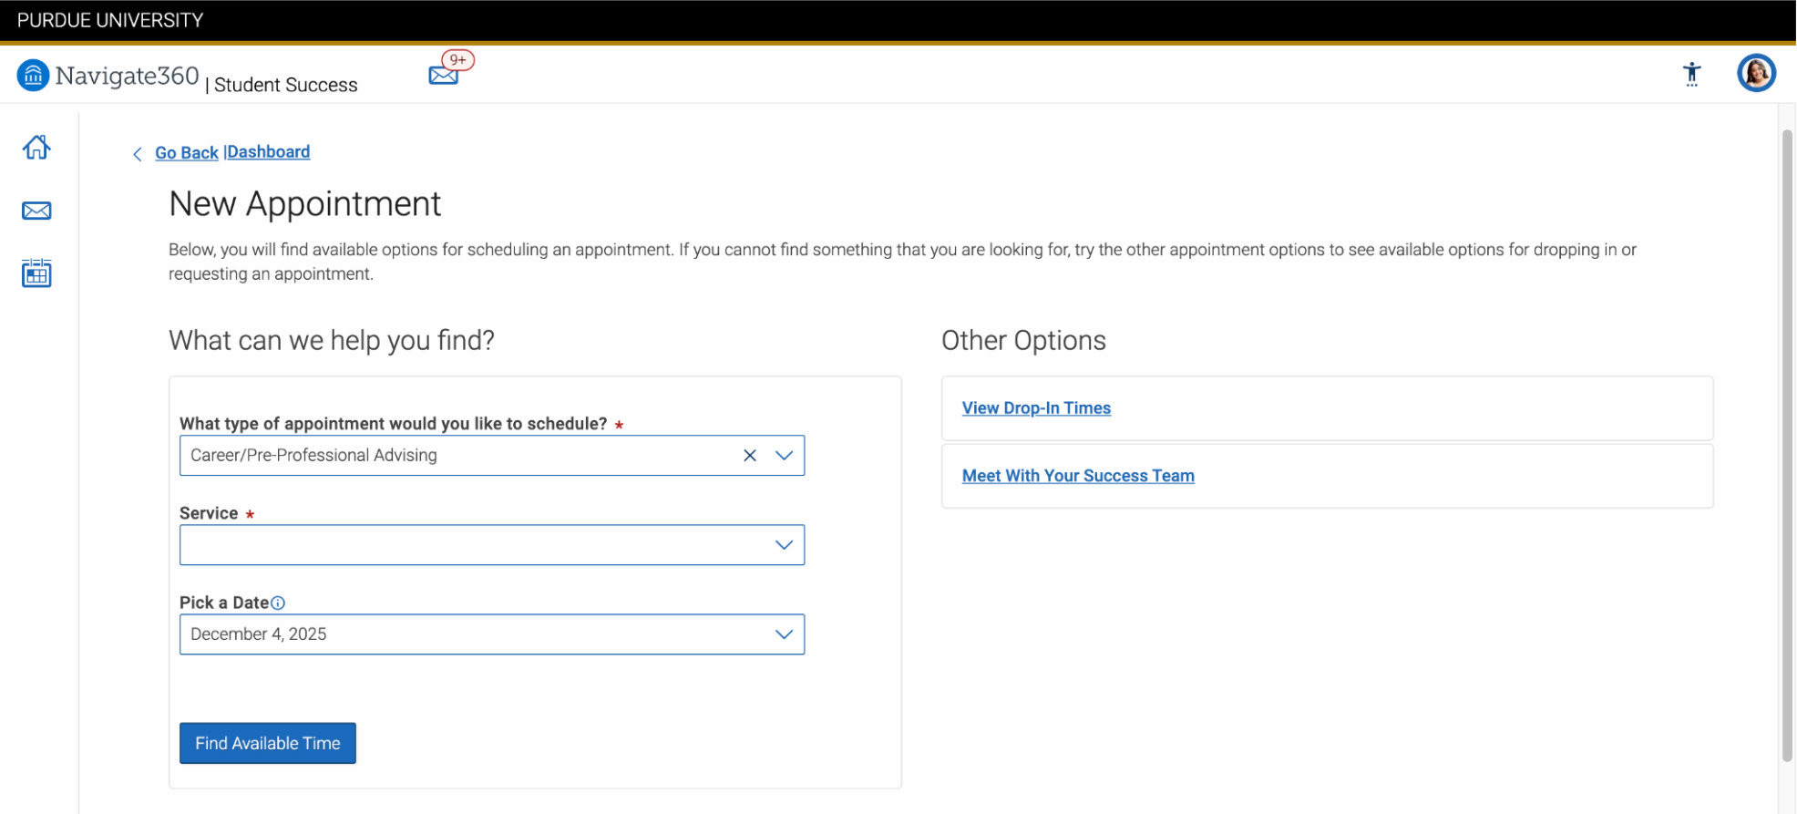The height and width of the screenshot is (814, 1797).
Task: Open the Pick a Date dropdown
Action: coord(492,634)
